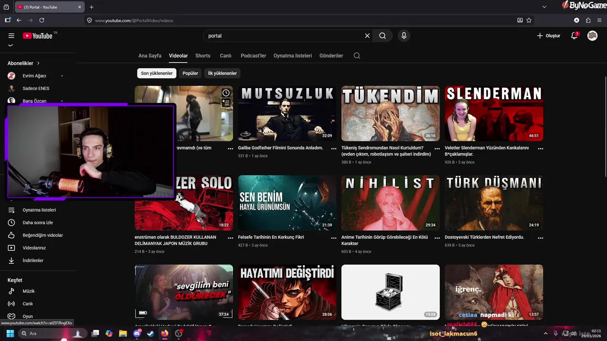
Task: Switch to the Oynatma listeleri channel tab
Action: click(x=293, y=55)
